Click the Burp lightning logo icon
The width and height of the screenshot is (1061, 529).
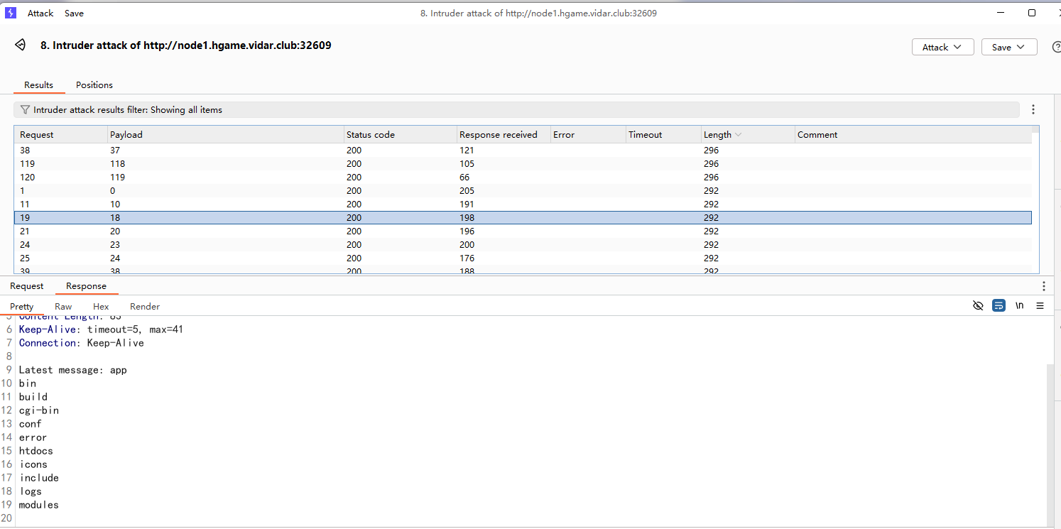click(11, 13)
